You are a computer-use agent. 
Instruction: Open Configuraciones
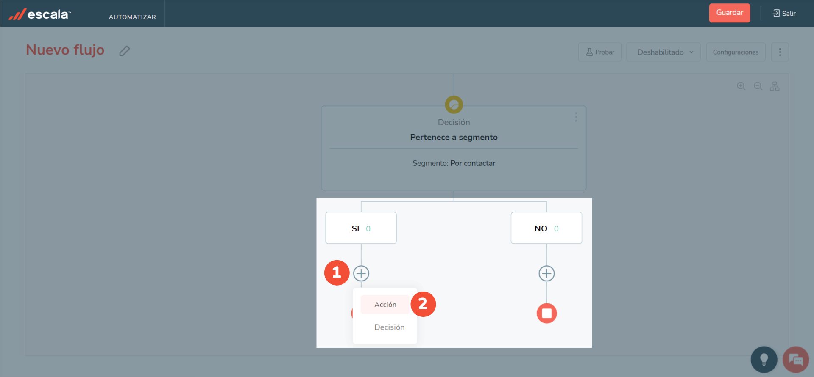(736, 52)
